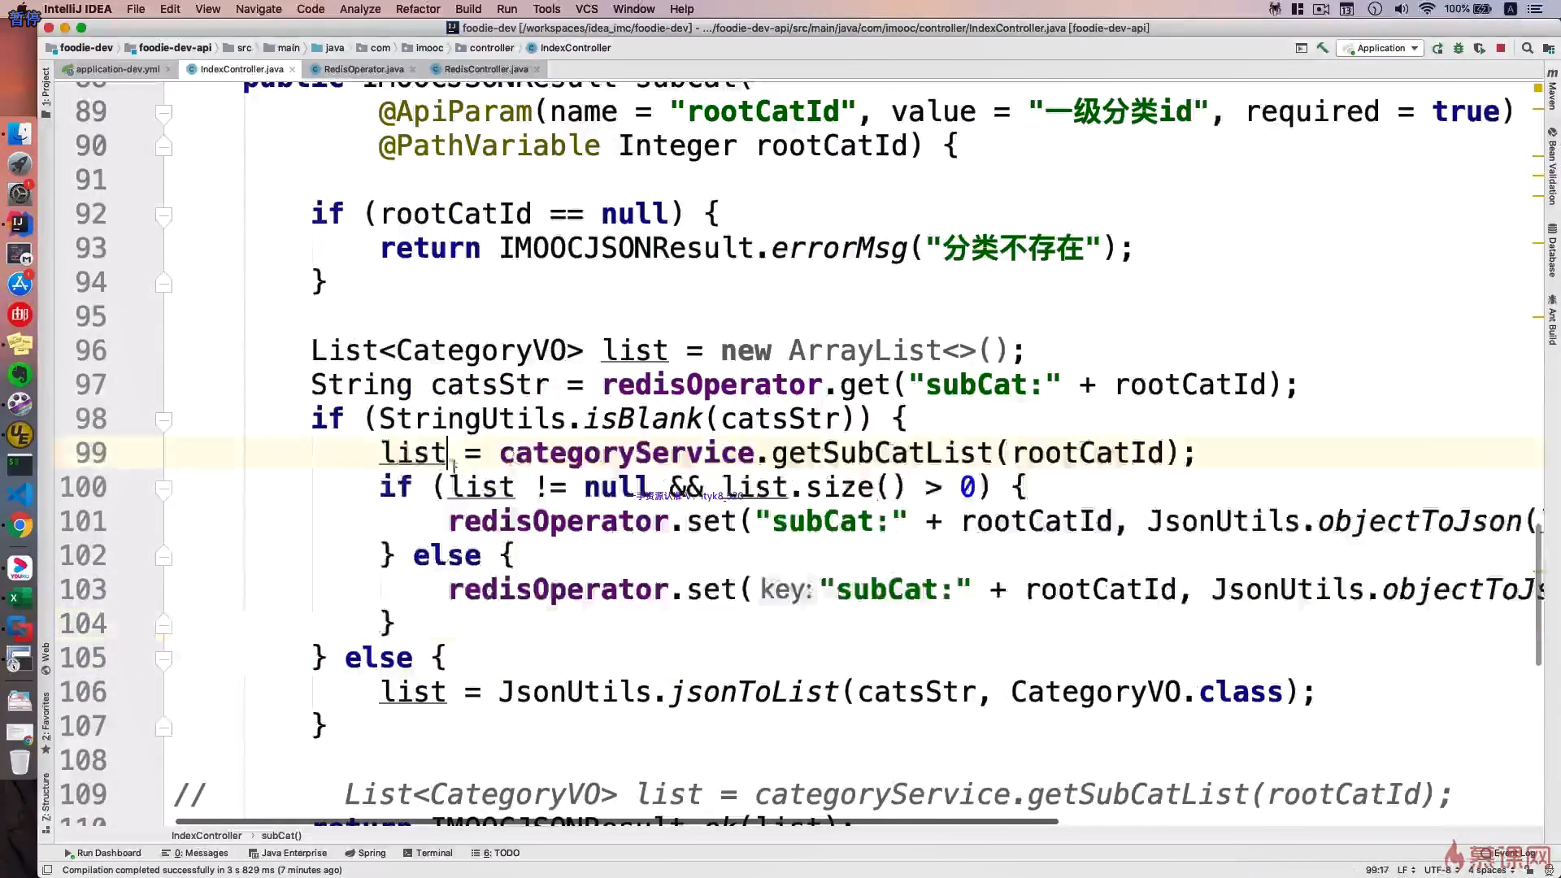Open the Refactor menu
Image resolution: width=1561 pixels, height=878 pixels.
418,9
